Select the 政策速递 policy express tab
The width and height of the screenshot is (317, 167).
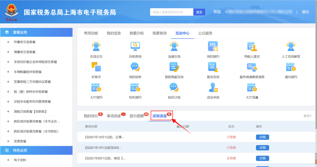point(160,116)
